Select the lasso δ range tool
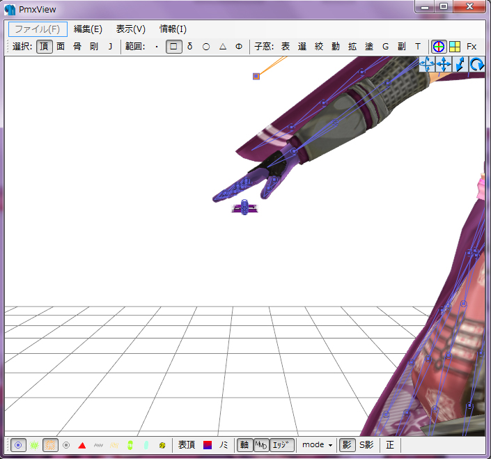Image resolution: width=491 pixels, height=459 pixels. [x=189, y=47]
